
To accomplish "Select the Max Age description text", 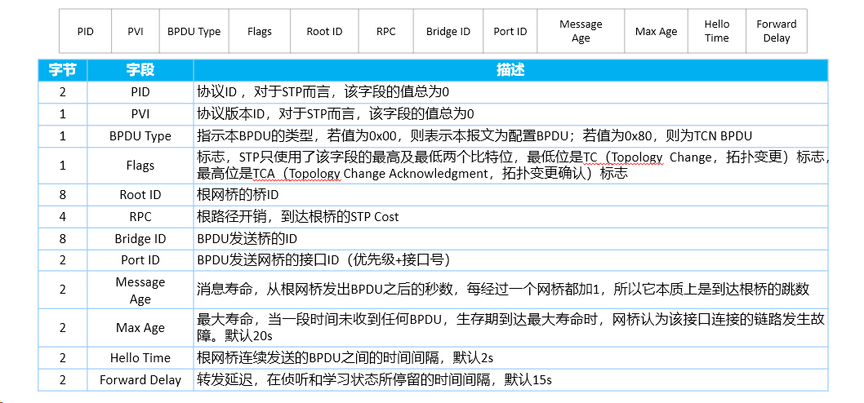I will (x=510, y=328).
